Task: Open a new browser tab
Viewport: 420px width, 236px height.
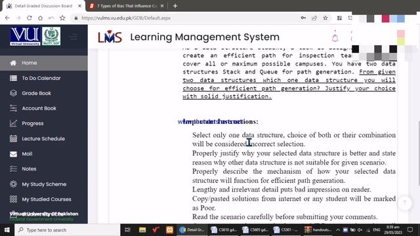Action: click(175, 6)
